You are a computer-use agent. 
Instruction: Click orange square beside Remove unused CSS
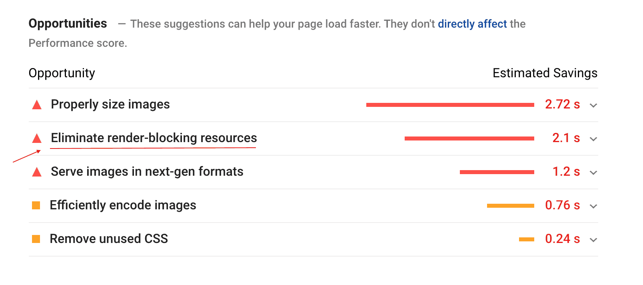36,239
